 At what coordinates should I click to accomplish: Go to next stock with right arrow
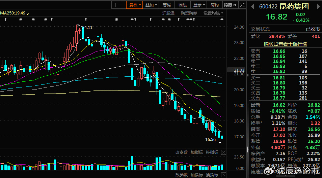[x=319, y=6]
